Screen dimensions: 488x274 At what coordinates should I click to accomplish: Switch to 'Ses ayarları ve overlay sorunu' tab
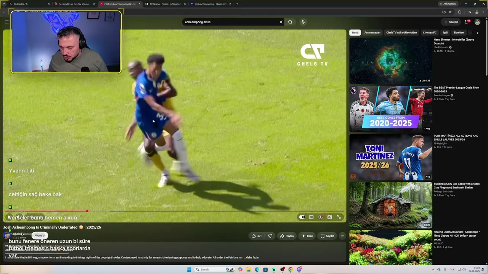pos(74,4)
